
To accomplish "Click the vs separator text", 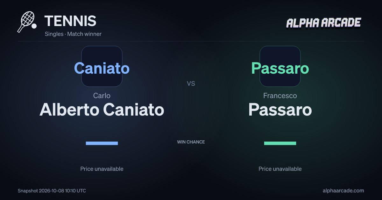I will [x=191, y=83].
